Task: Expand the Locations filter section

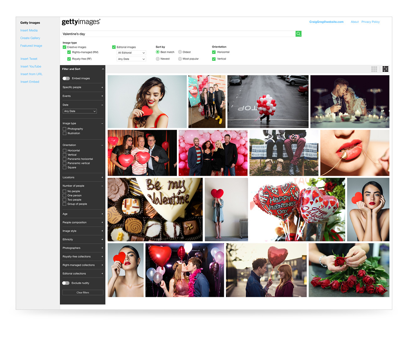Action: coord(102,177)
